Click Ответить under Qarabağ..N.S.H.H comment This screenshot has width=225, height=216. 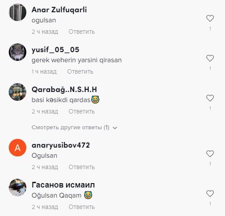(82, 111)
